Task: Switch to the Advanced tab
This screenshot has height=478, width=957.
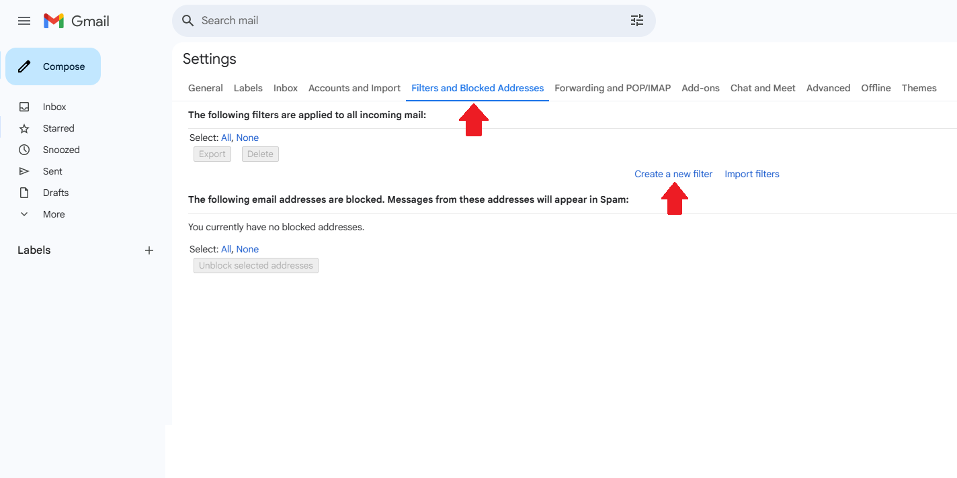Action: tap(828, 88)
